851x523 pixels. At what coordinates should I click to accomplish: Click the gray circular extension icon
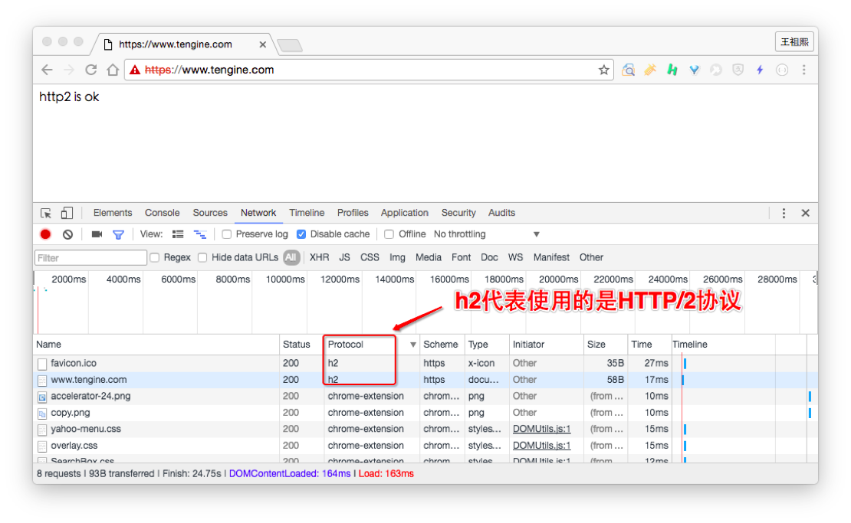[x=716, y=70]
